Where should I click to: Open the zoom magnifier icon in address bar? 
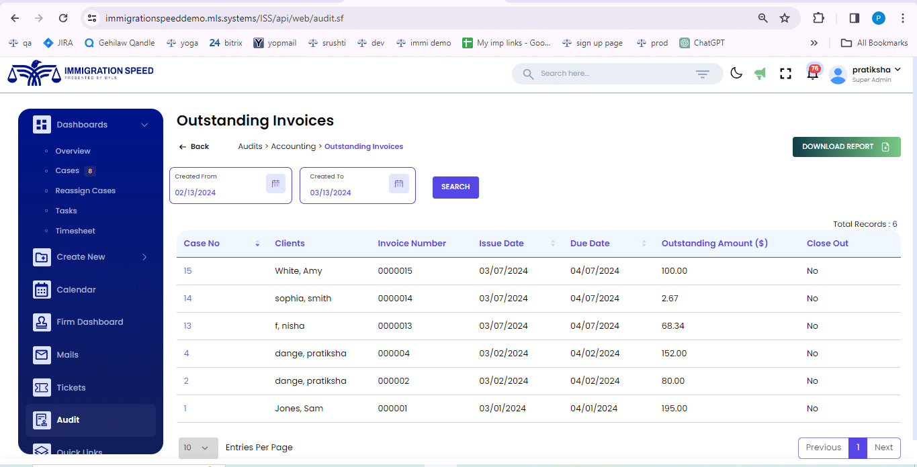pos(763,18)
